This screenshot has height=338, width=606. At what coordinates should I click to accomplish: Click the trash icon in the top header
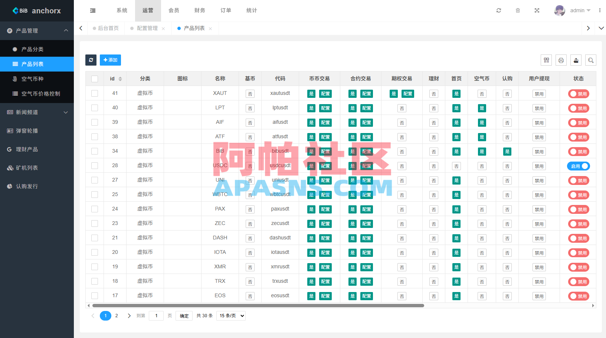point(518,10)
